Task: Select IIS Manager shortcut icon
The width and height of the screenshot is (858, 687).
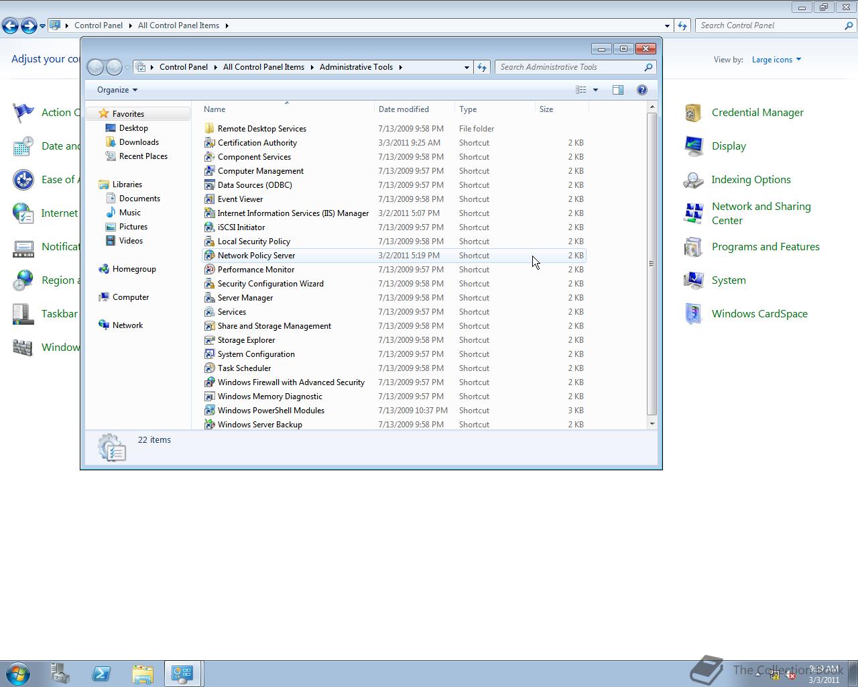Action: click(x=209, y=213)
